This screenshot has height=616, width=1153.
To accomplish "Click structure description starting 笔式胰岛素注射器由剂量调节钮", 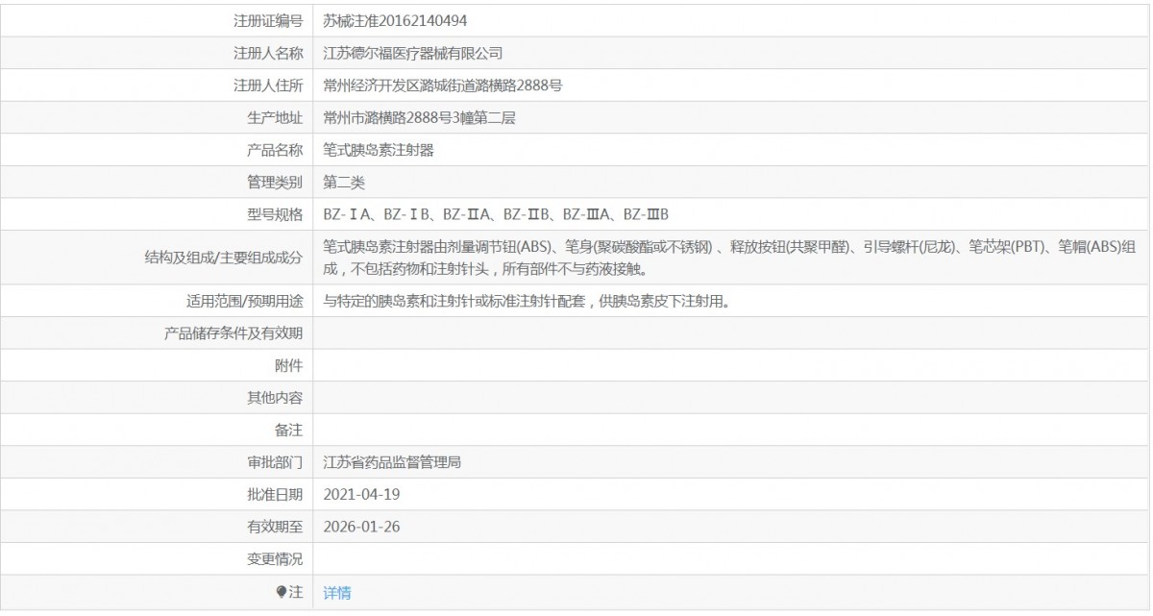I will point(731,257).
